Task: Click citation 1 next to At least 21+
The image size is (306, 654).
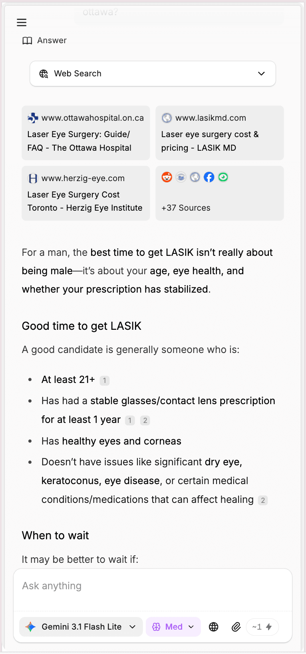Action: click(x=105, y=381)
